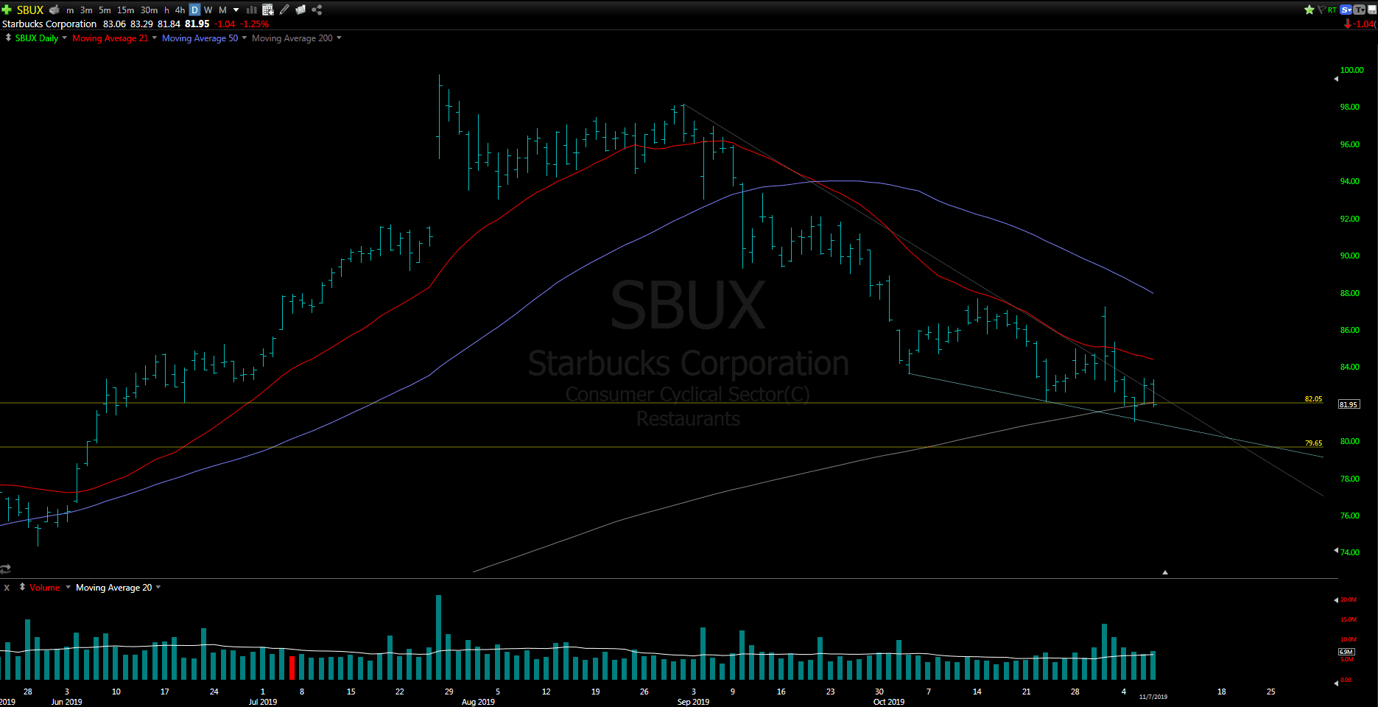Viewport: 1378px width, 707px height.
Task: Expand the Moving Average 20 dropdown arrow
Action: tap(158, 587)
